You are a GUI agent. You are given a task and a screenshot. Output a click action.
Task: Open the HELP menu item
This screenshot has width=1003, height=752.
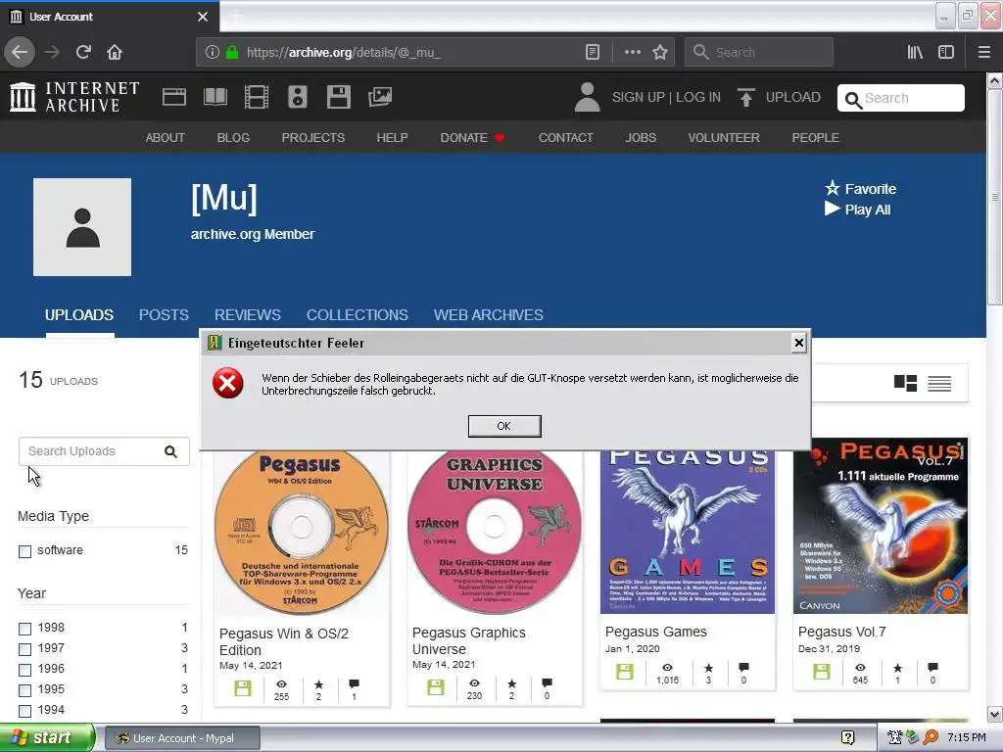(392, 137)
